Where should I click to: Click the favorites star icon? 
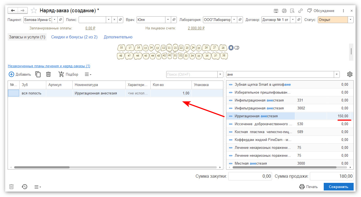pyautogui.click(x=34, y=11)
